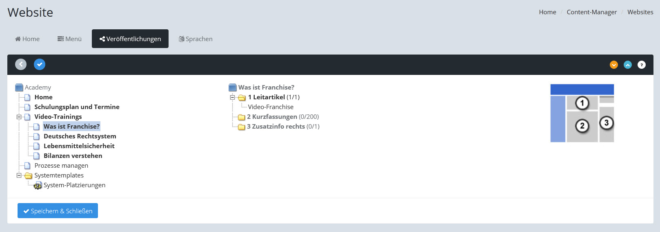Select the 2 Kurzfassungen folder
The image size is (660, 232).
coord(272,117)
